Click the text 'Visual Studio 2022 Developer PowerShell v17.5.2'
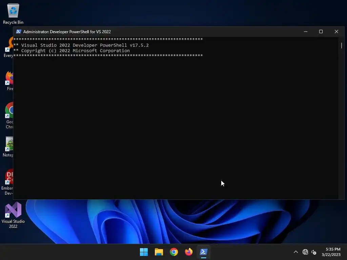 click(x=85, y=45)
